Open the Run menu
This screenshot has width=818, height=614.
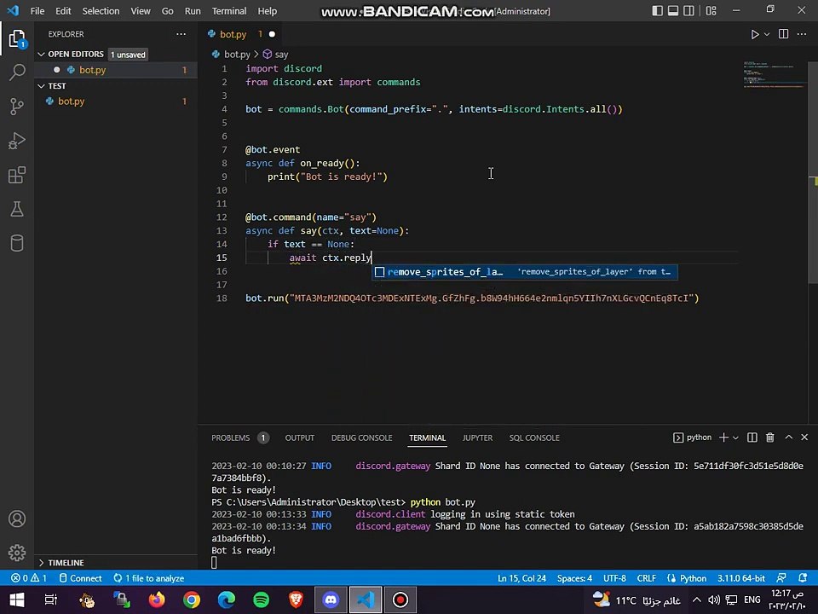pos(193,11)
